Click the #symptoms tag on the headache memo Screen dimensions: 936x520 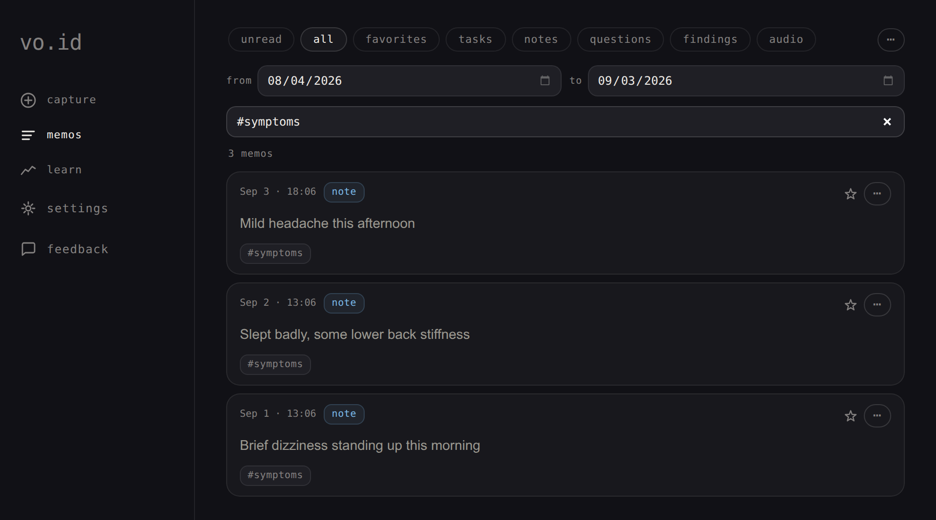pos(275,253)
